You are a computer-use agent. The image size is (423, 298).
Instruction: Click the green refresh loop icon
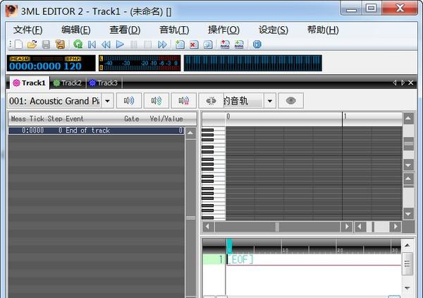coord(78,44)
